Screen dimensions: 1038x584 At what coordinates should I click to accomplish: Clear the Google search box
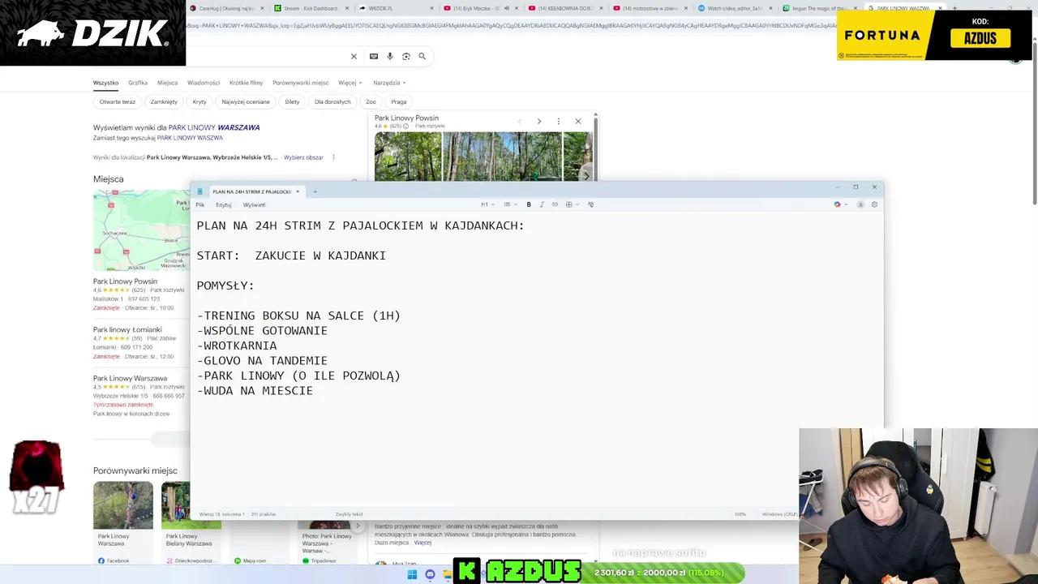click(x=354, y=56)
